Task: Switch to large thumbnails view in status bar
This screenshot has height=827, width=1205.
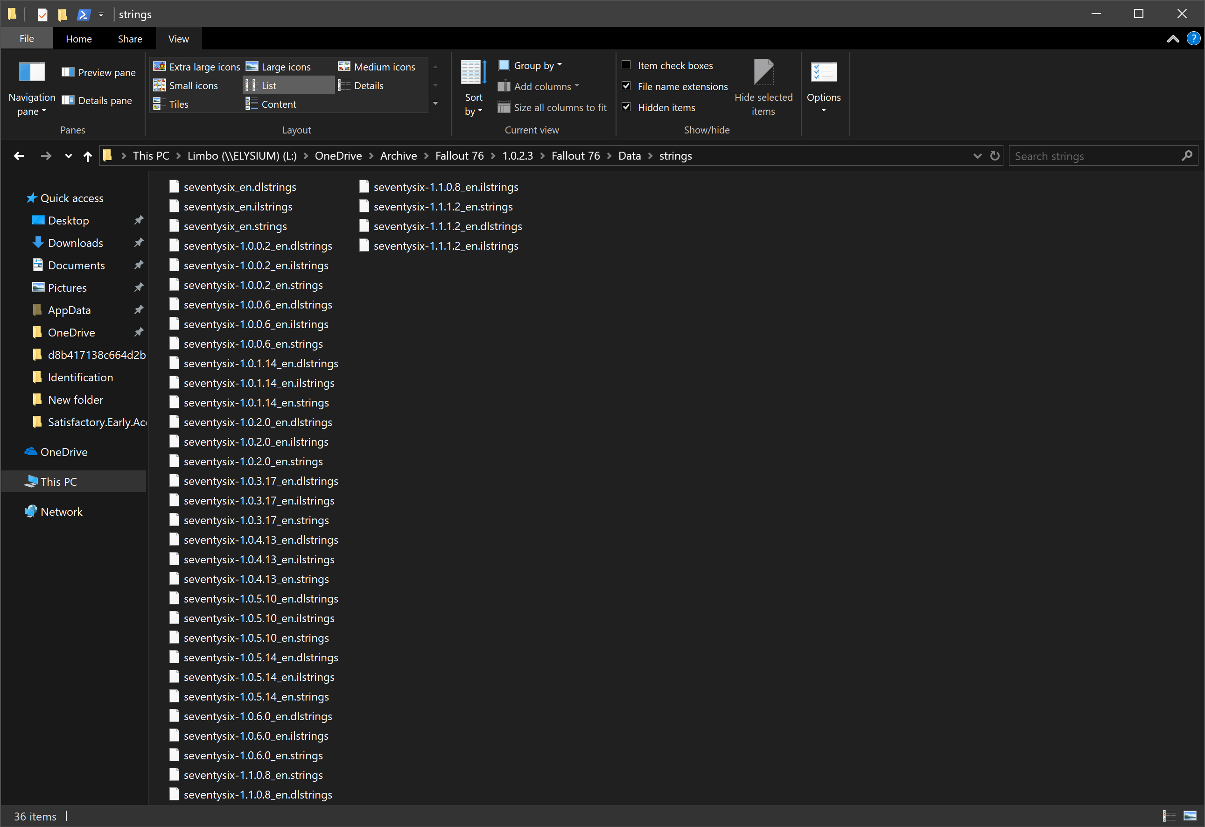Action: tap(1190, 816)
